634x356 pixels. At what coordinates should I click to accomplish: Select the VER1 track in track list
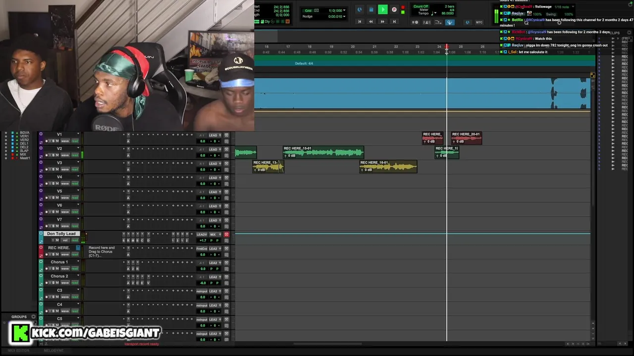(x=24, y=136)
